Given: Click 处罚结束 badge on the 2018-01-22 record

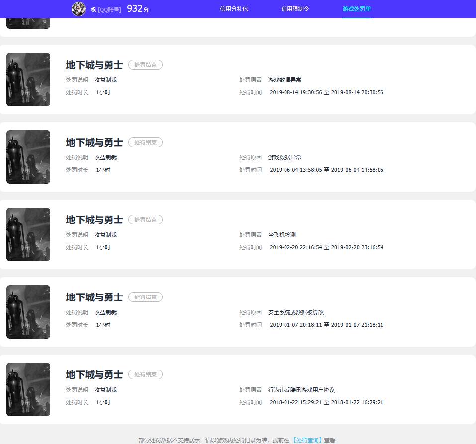Looking at the screenshot, I should point(145,374).
